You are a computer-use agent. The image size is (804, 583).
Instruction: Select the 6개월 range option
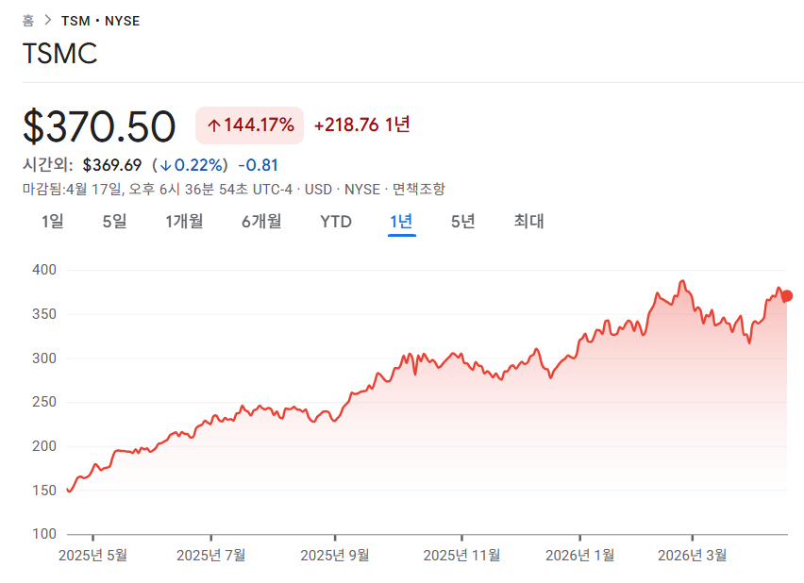pyautogui.click(x=261, y=221)
